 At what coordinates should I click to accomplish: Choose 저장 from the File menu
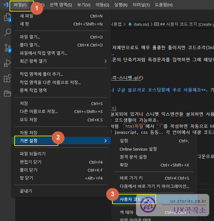(61, 103)
